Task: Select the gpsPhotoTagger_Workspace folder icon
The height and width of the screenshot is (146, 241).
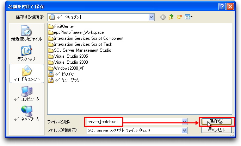Action: pyautogui.click(x=51, y=33)
